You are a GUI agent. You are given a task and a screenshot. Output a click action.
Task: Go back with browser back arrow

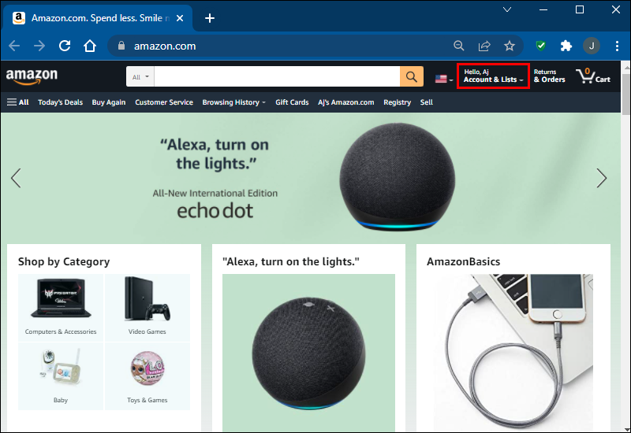click(x=14, y=46)
